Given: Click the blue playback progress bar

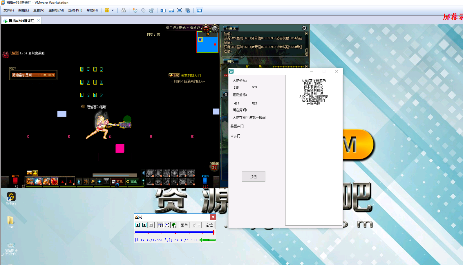Looking at the screenshot, I should [x=174, y=232].
